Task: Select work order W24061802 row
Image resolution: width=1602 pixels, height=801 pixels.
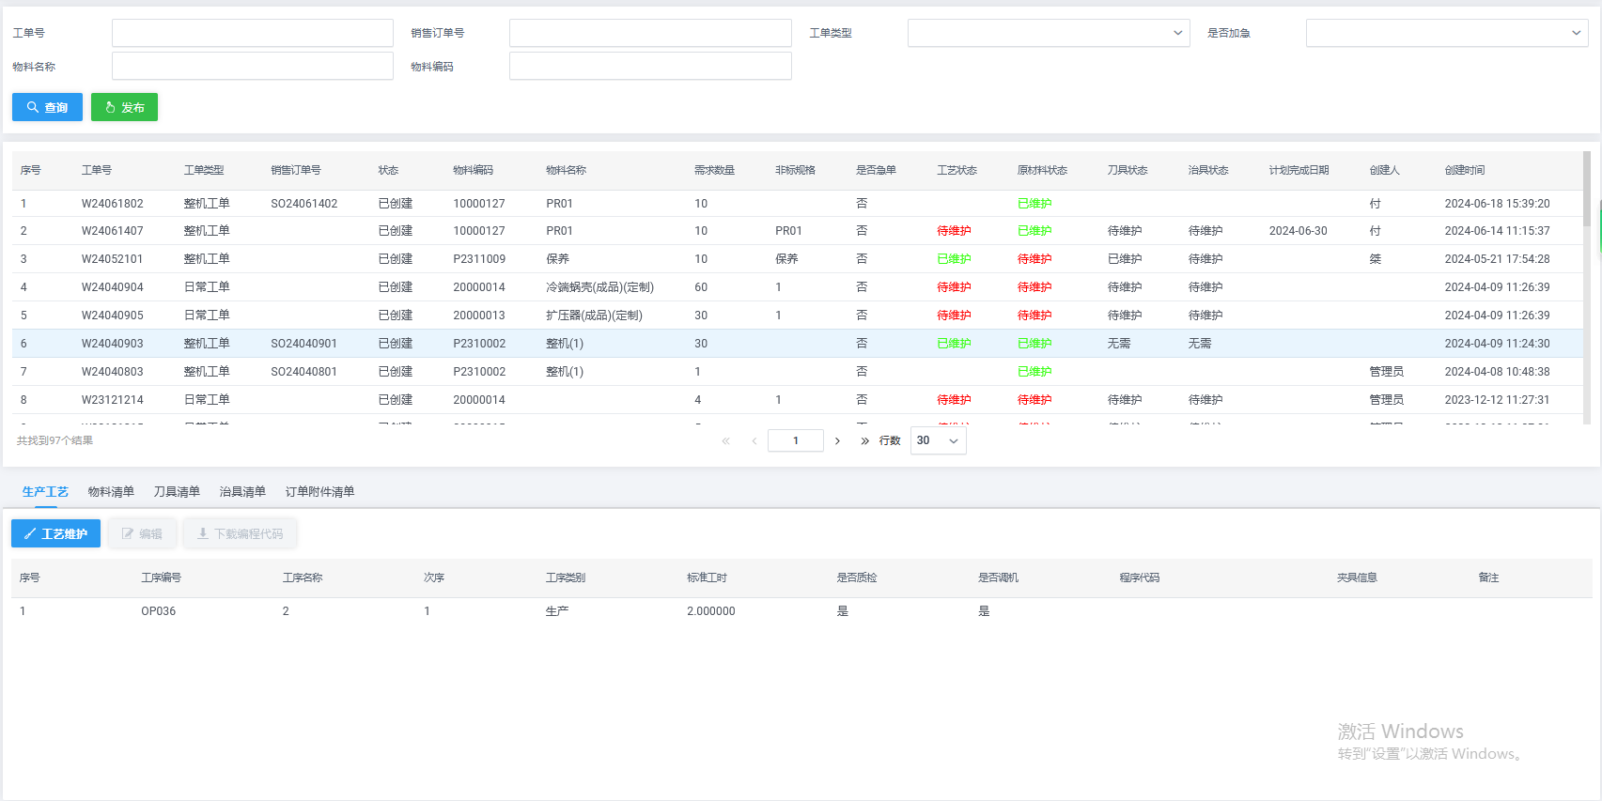Action: [x=797, y=203]
